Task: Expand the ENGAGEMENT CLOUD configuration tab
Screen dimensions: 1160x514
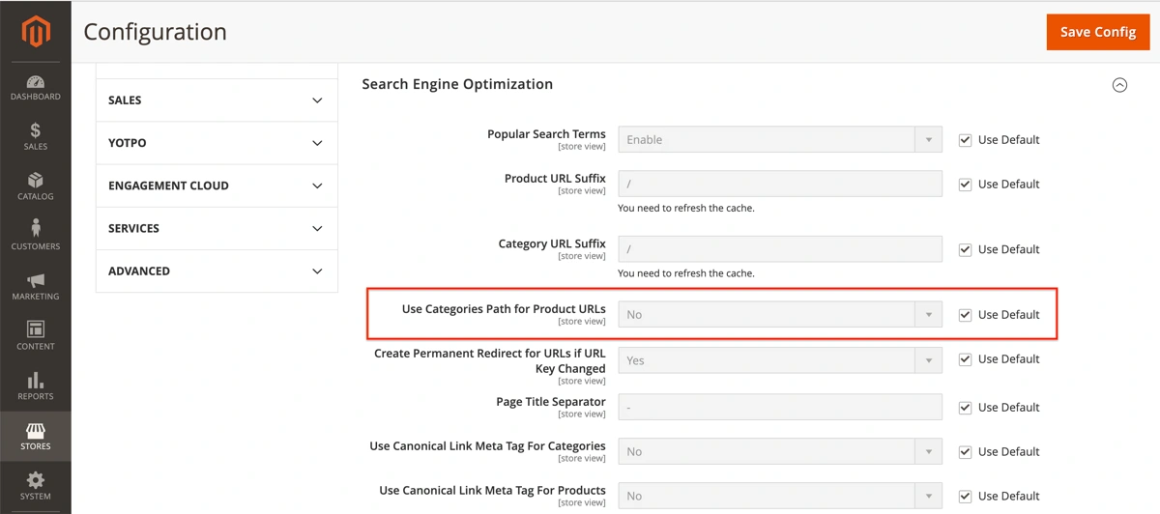Action: pyautogui.click(x=217, y=186)
